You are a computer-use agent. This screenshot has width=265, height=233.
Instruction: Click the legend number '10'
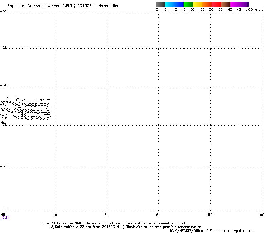pos(175,10)
